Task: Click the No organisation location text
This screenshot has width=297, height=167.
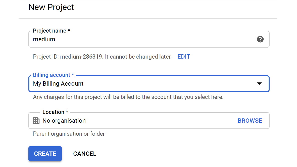Action: (64, 121)
